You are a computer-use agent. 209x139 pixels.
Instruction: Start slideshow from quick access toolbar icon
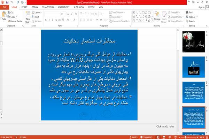tap(22, 2)
